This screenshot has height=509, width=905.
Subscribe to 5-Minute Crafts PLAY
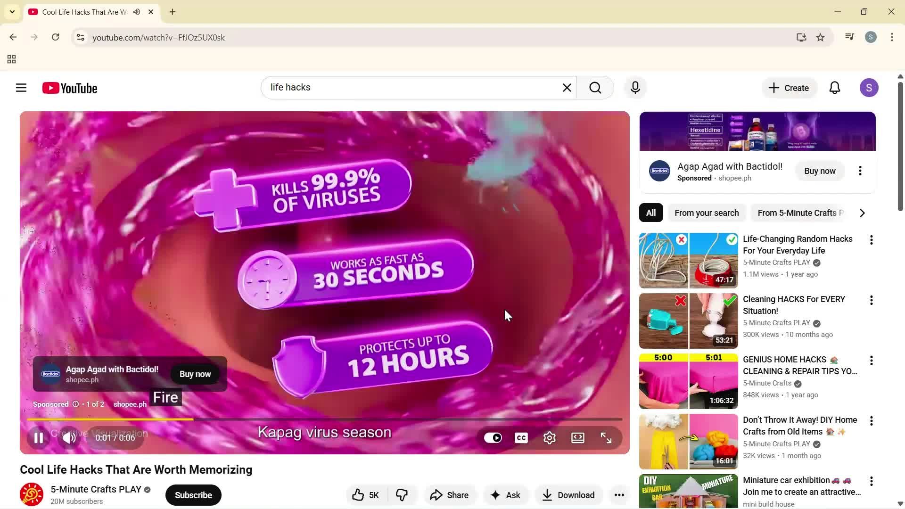[x=193, y=495]
